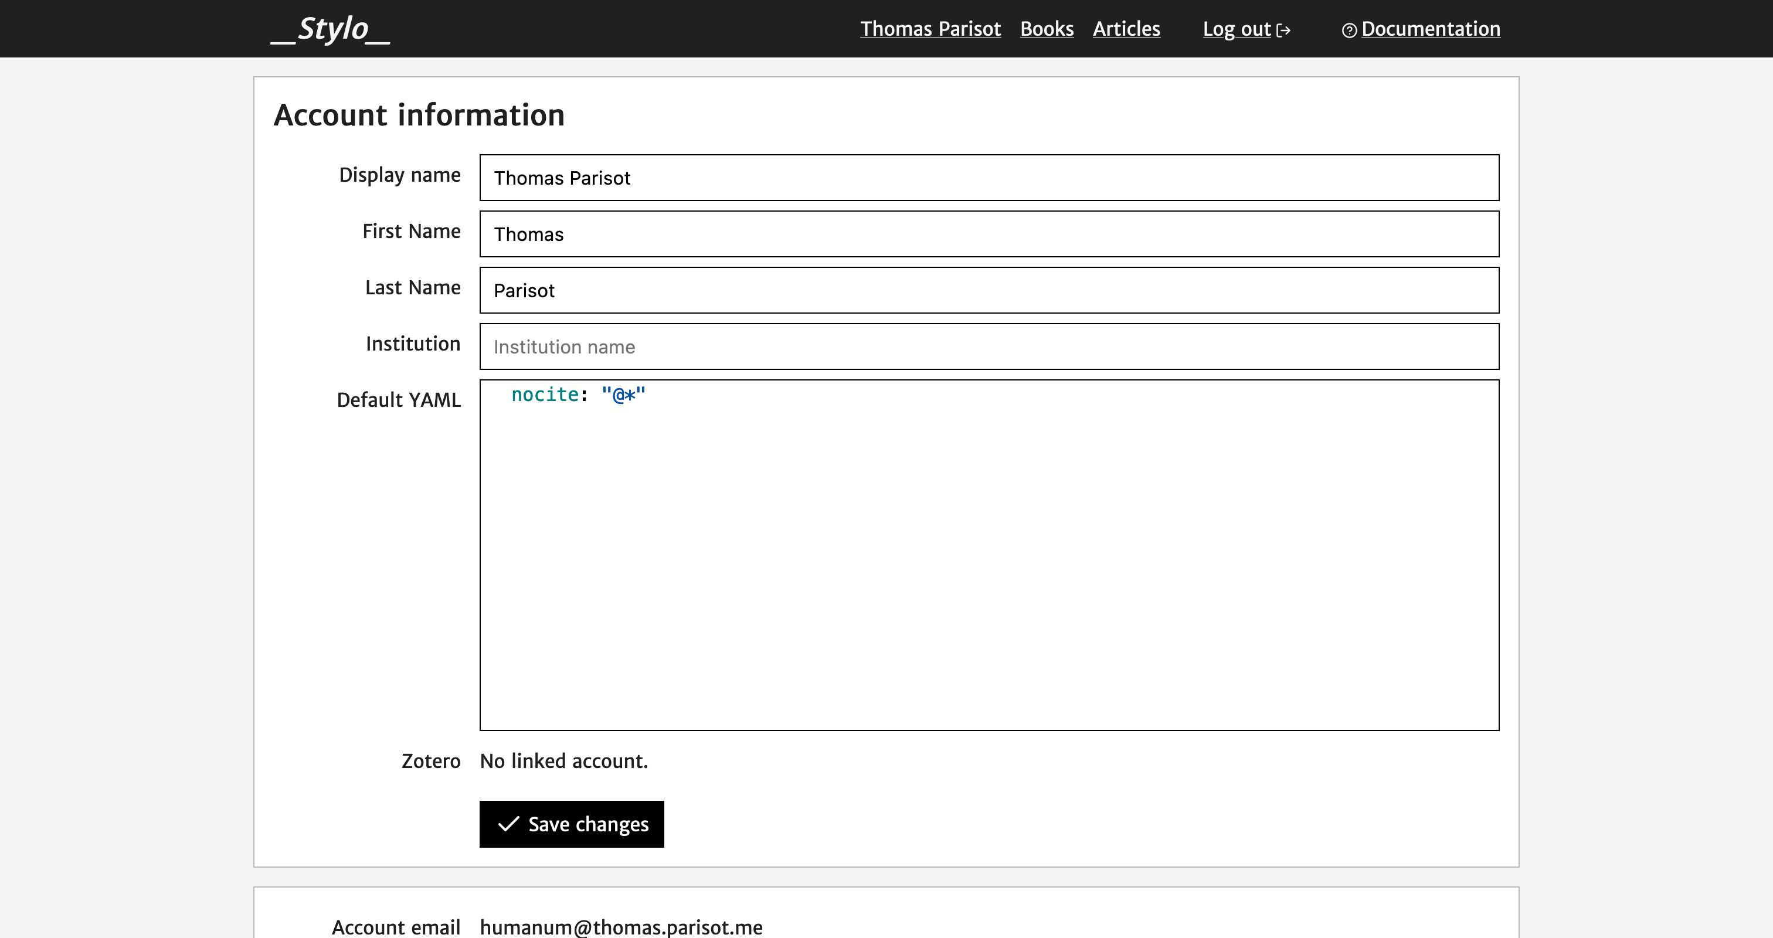Screen dimensions: 1773x938
Task: Click the Documentation help circle icon
Action: (1349, 30)
